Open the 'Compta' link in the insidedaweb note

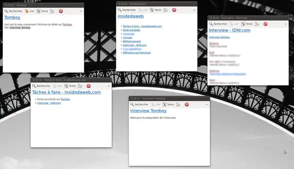pos(128,38)
